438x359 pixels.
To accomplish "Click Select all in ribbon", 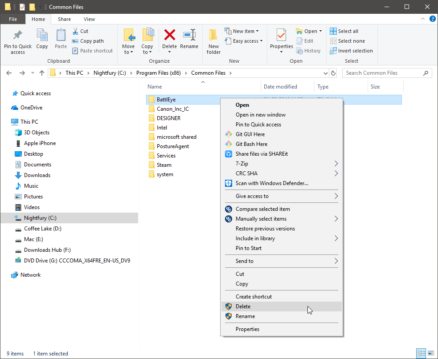I will pos(344,31).
